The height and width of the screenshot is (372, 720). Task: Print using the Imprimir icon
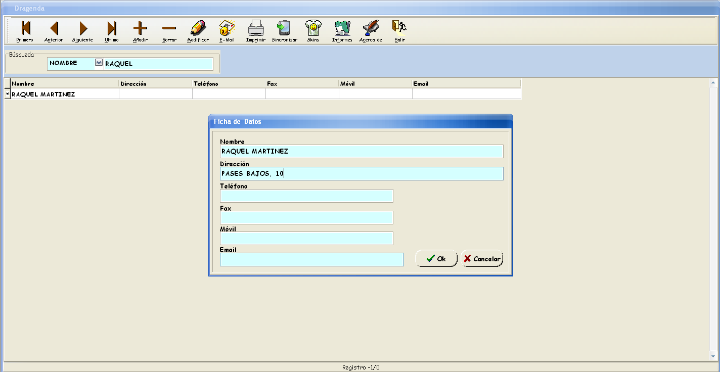pyautogui.click(x=256, y=31)
